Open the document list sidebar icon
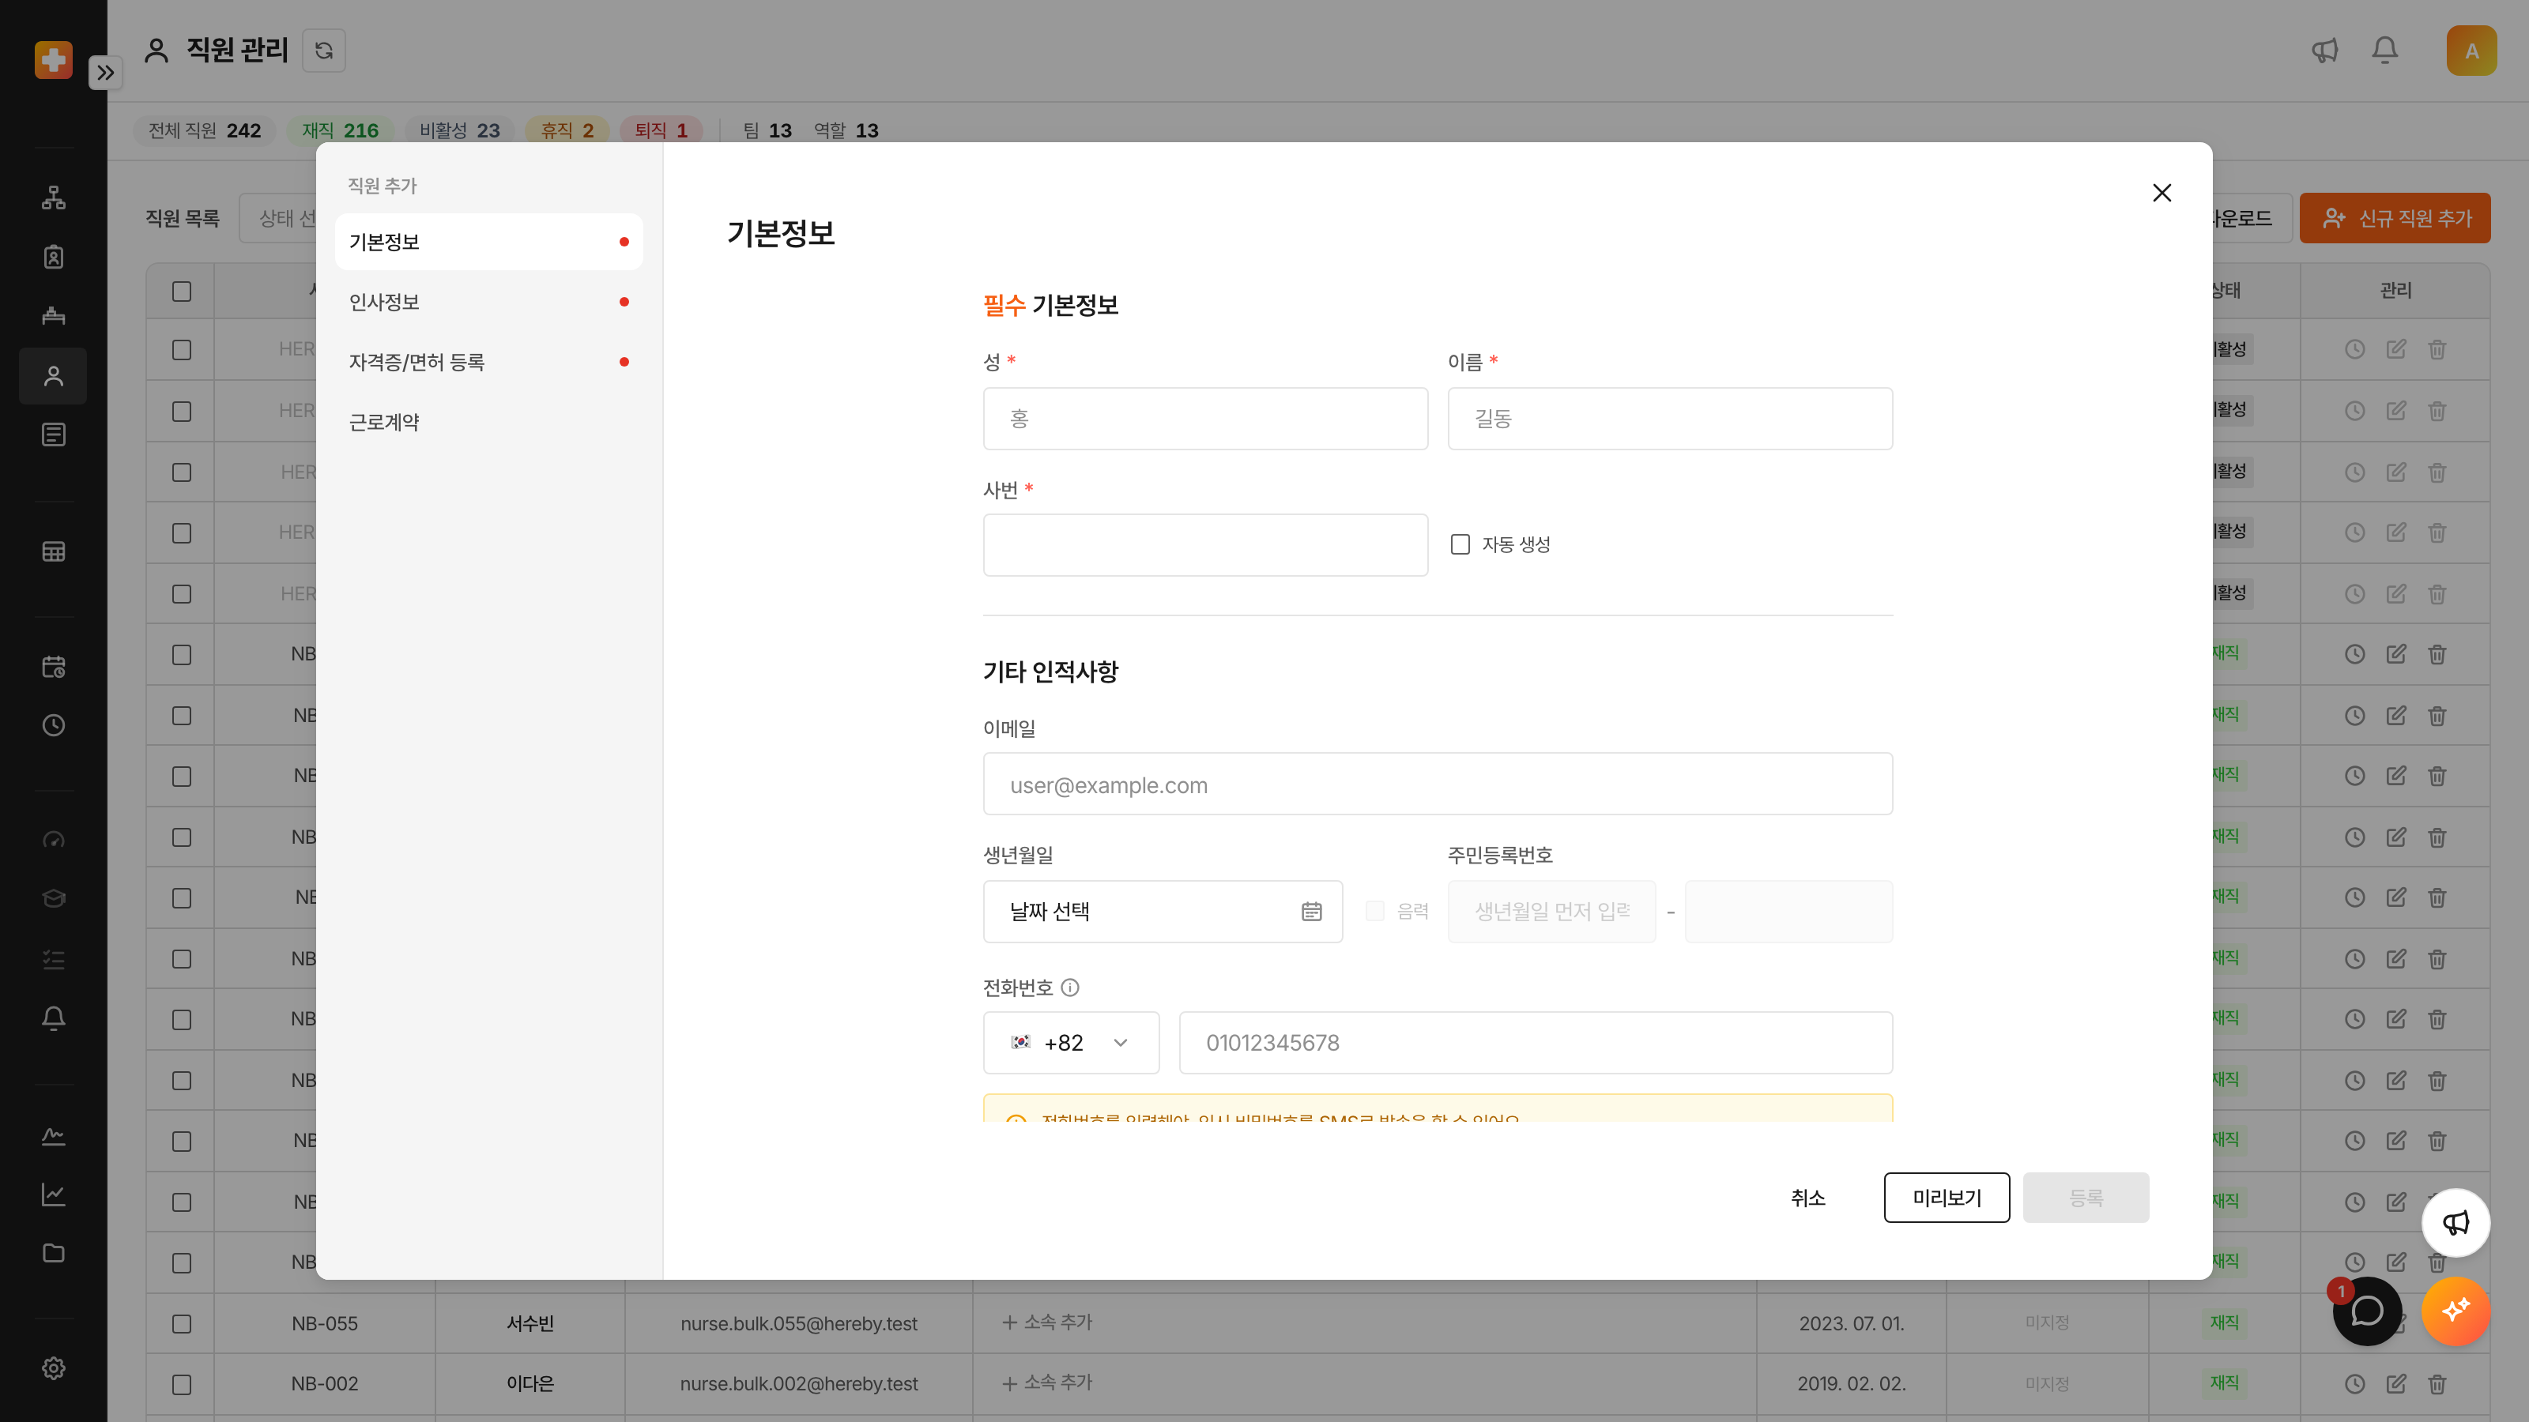The height and width of the screenshot is (1422, 2529). click(53, 434)
